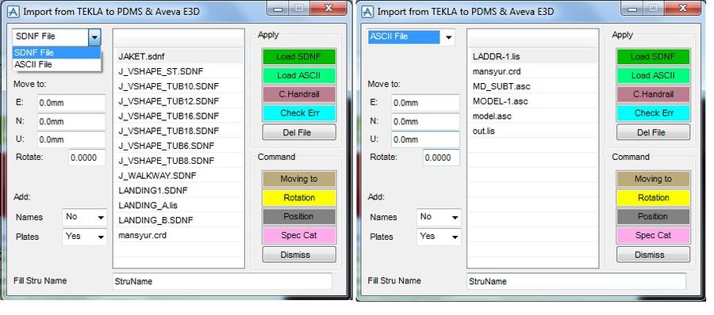
Task: Select JAKET.sdnf in the file list
Action: click(179, 57)
